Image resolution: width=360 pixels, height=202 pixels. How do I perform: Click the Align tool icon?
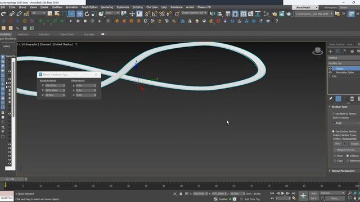pyautogui.click(x=220, y=14)
